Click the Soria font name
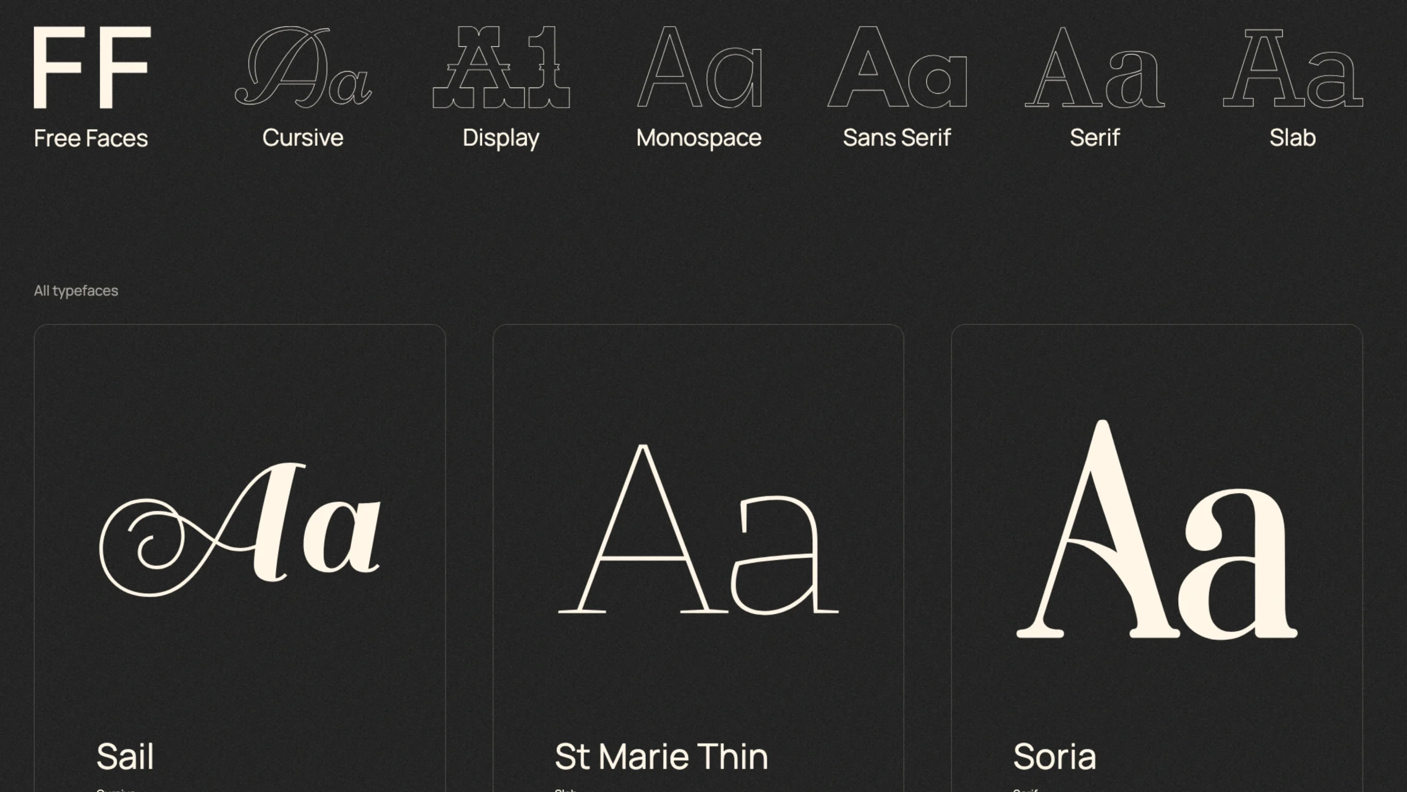The height and width of the screenshot is (792, 1407). click(1054, 756)
